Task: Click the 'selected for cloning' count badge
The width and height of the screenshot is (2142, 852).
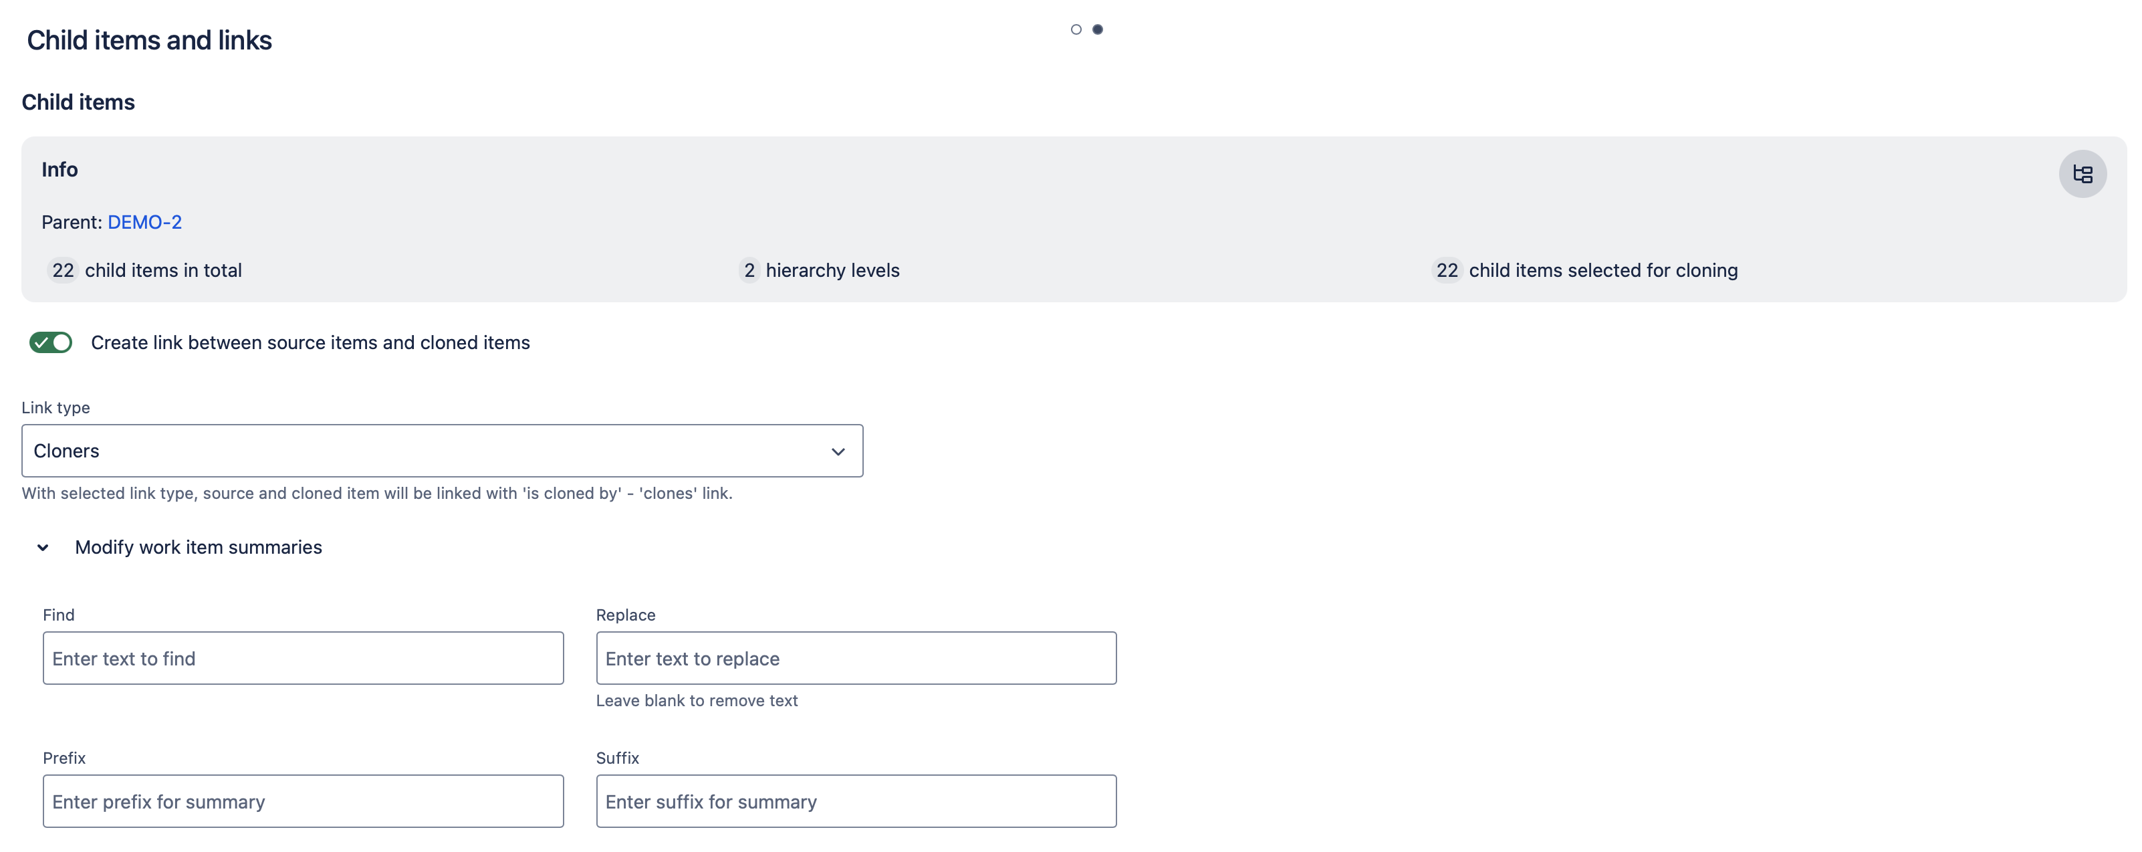Action: coord(1447,270)
